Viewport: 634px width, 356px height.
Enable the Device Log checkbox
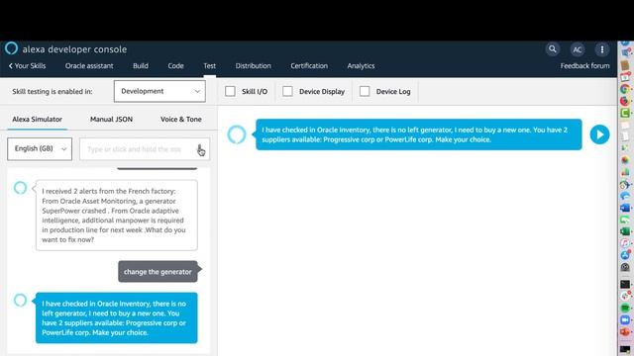click(365, 91)
